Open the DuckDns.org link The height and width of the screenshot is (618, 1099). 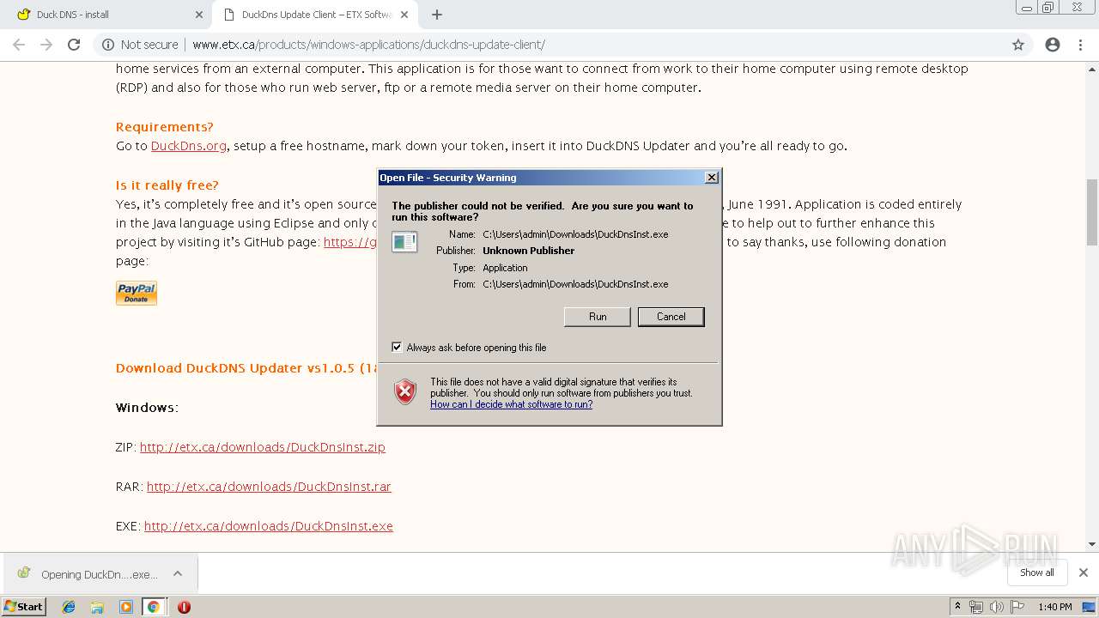(x=189, y=146)
